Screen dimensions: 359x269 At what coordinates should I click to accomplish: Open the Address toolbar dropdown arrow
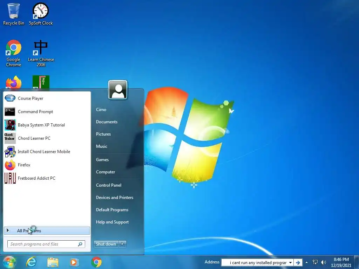290,263
